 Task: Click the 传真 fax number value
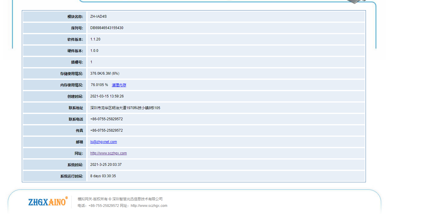106,130
